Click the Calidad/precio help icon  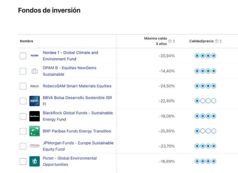(x=216, y=41)
